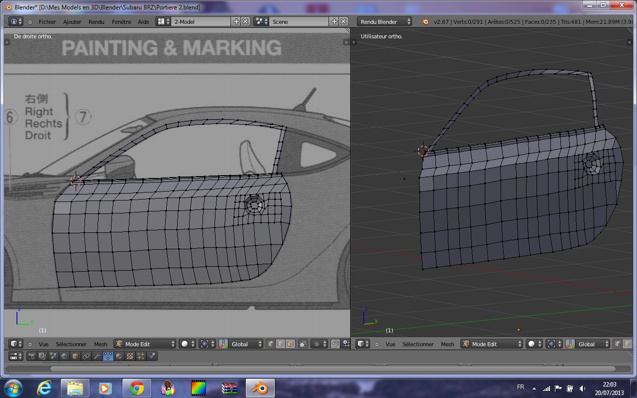Open Mode Edit dropdown in right viewport
This screenshot has height=398, width=637.
[492, 344]
